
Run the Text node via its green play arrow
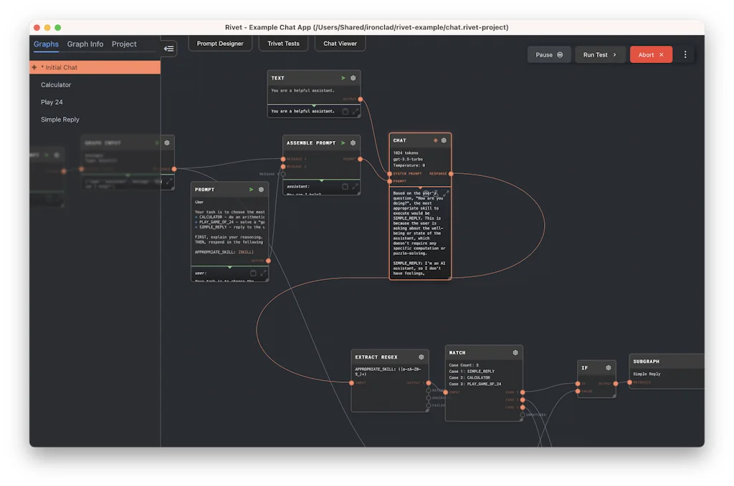[x=344, y=77]
